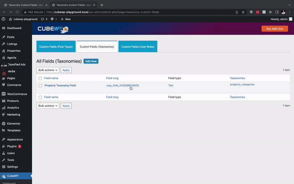
Task: Click the bottom Apply button
Action: tap(66, 106)
